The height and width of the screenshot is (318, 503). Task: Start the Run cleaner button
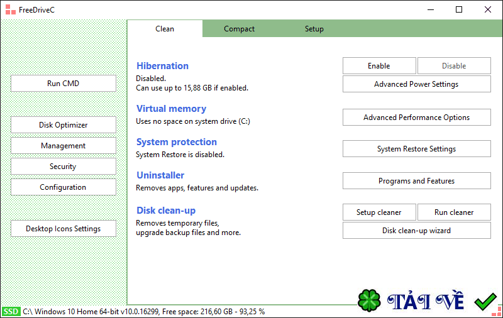pos(453,212)
